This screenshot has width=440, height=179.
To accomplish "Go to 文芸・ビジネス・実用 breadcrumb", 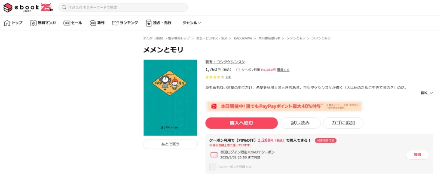I will (x=211, y=38).
